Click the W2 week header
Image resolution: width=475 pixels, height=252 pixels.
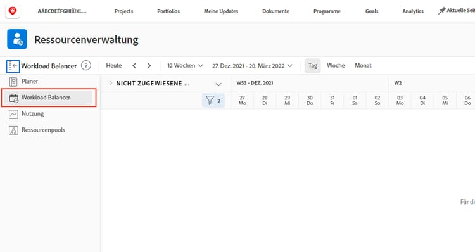[x=398, y=83]
